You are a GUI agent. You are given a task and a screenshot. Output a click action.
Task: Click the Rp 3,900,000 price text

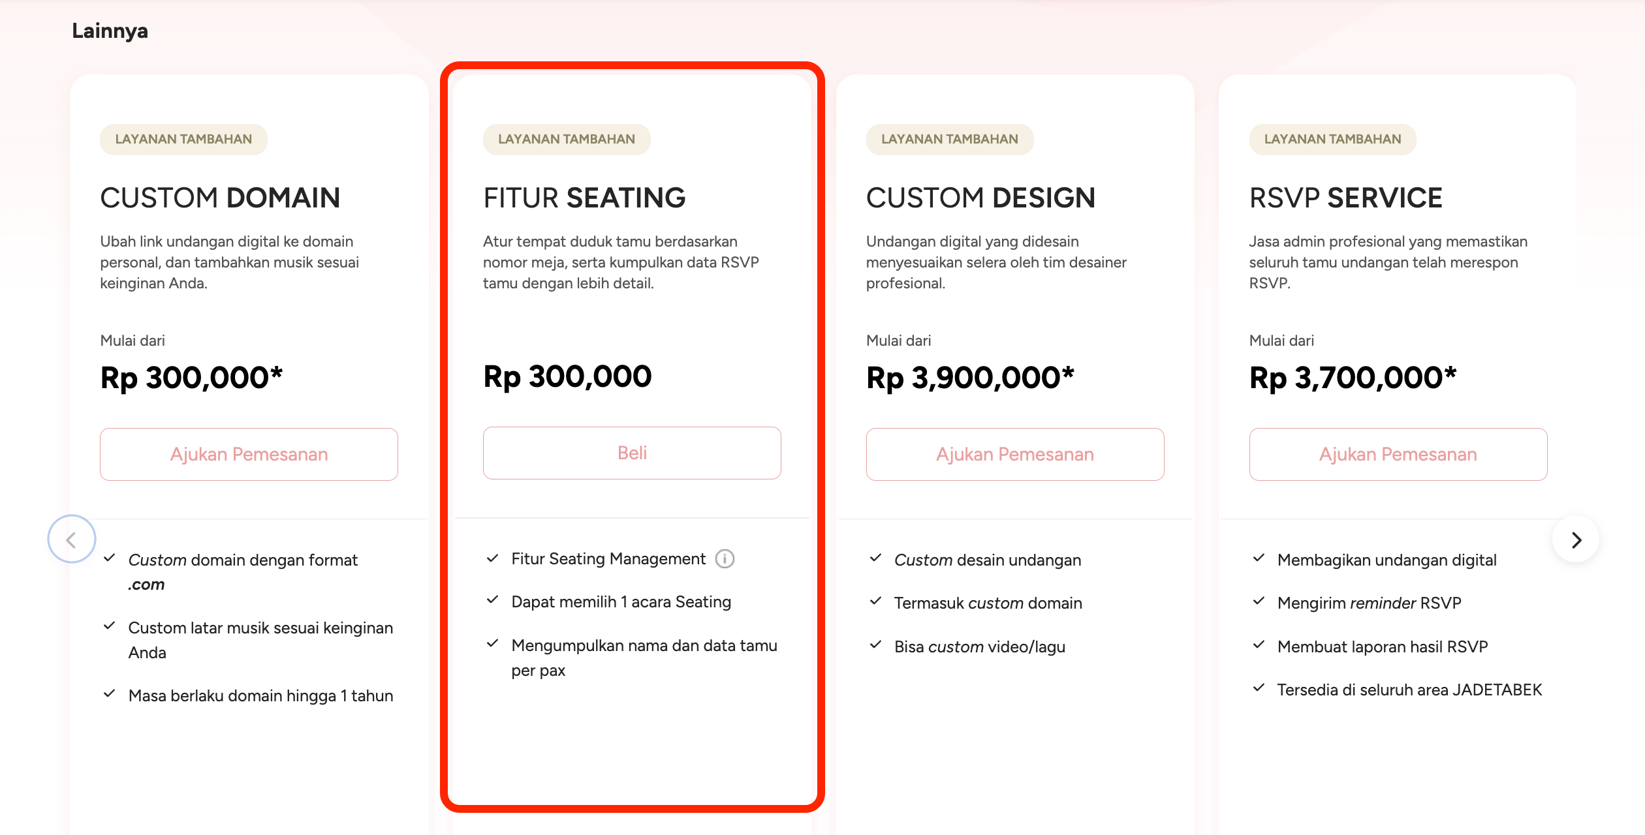tap(970, 378)
